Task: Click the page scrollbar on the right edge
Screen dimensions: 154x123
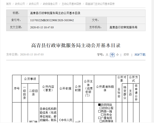Action: pyautogui.click(x=153, y=61)
